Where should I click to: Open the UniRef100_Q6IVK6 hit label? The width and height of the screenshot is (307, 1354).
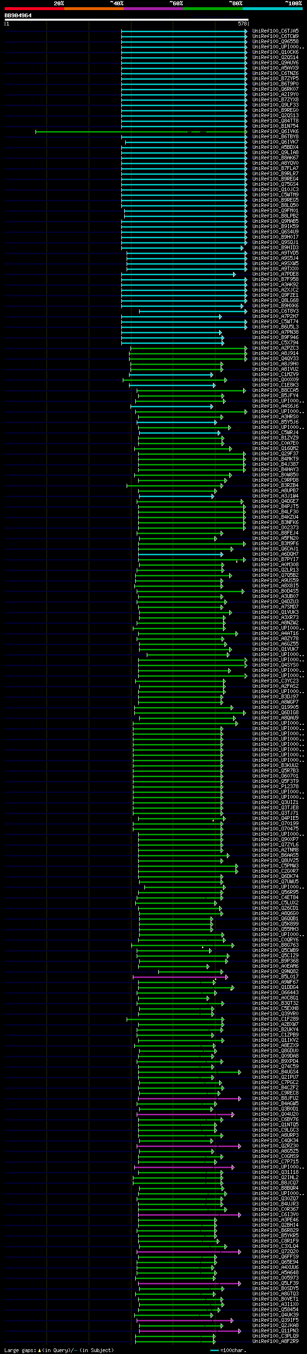point(275,132)
